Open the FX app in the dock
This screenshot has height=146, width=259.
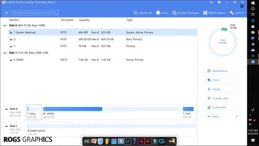(87, 142)
